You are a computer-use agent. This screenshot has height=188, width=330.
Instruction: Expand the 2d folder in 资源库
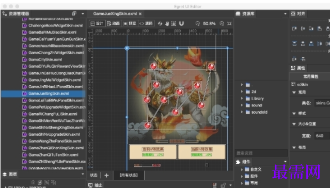pyautogui.click(x=242, y=91)
